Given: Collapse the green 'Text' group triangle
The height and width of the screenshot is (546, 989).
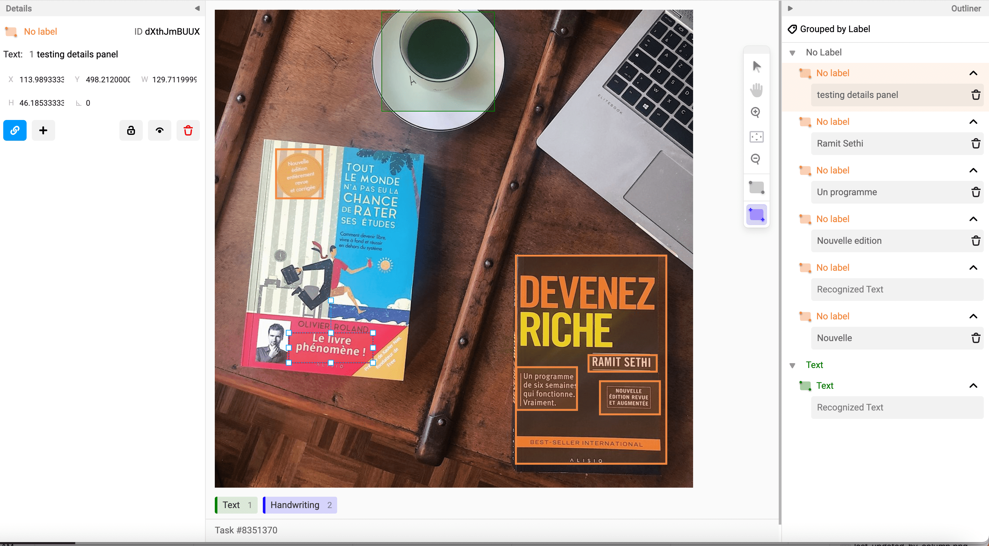Looking at the screenshot, I should tap(792, 365).
